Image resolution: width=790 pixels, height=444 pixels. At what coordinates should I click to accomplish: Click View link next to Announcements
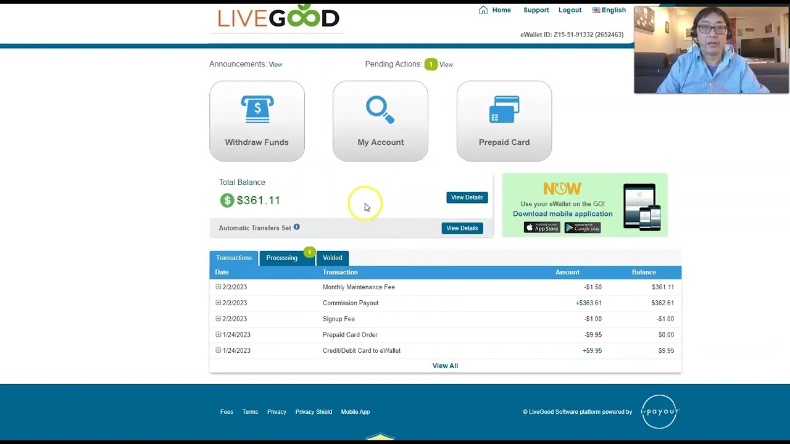coord(275,65)
